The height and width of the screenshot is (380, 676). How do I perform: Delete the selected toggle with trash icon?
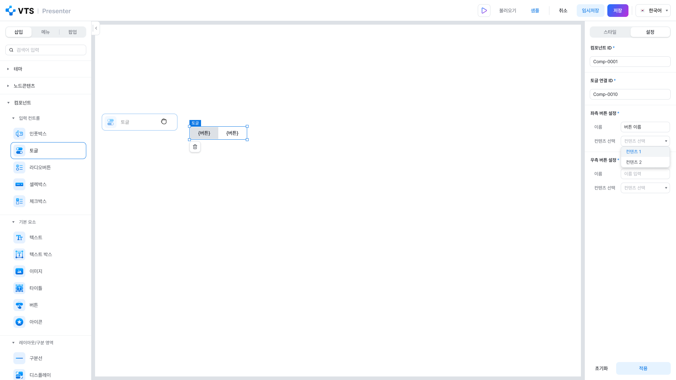[x=195, y=147]
